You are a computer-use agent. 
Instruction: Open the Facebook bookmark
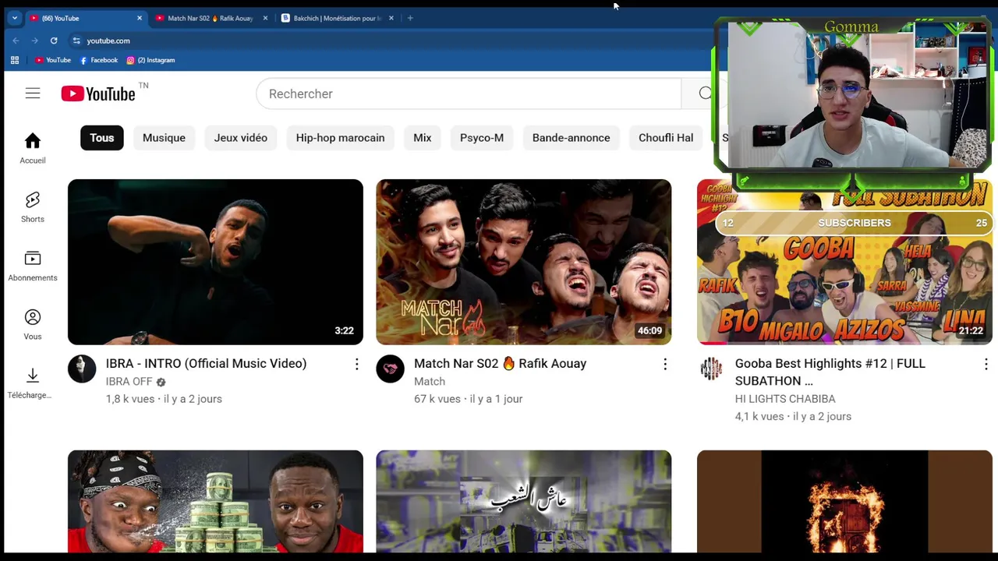(98, 60)
